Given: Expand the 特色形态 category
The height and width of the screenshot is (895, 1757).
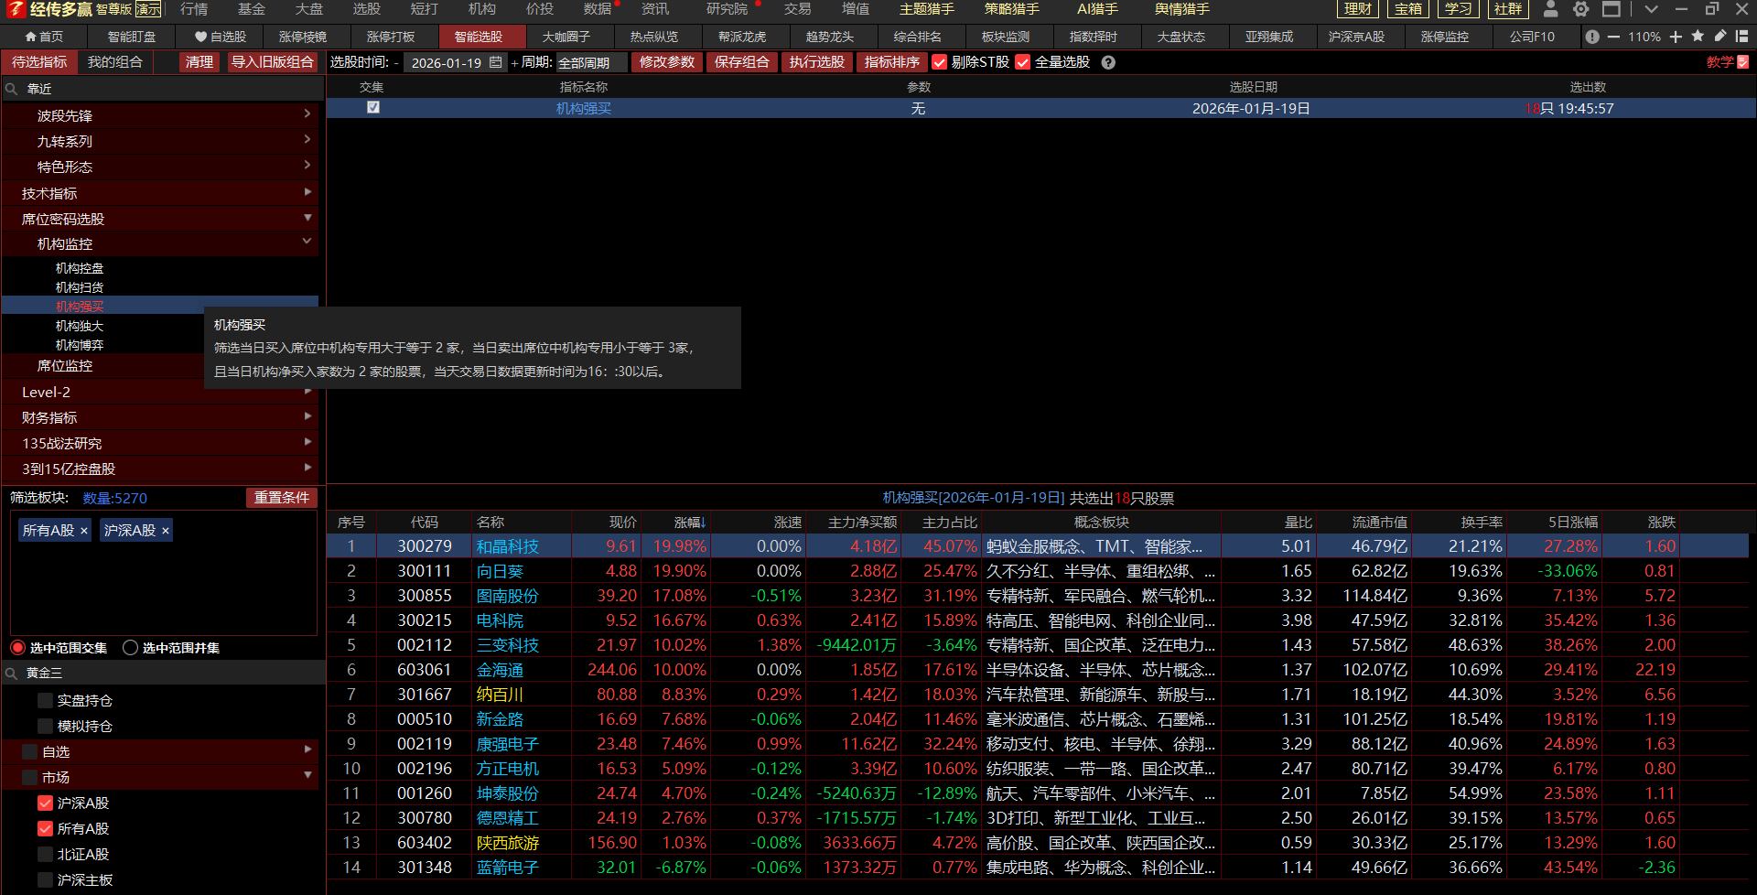Looking at the screenshot, I should (307, 166).
